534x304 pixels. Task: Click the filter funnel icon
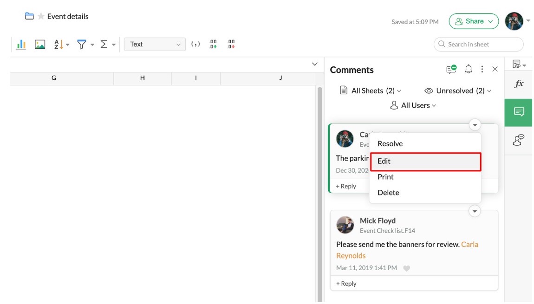point(82,45)
